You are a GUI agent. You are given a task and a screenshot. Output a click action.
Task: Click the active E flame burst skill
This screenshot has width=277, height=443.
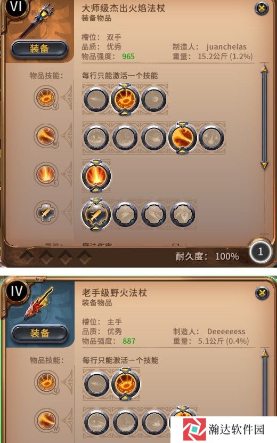pyautogui.click(x=96, y=176)
